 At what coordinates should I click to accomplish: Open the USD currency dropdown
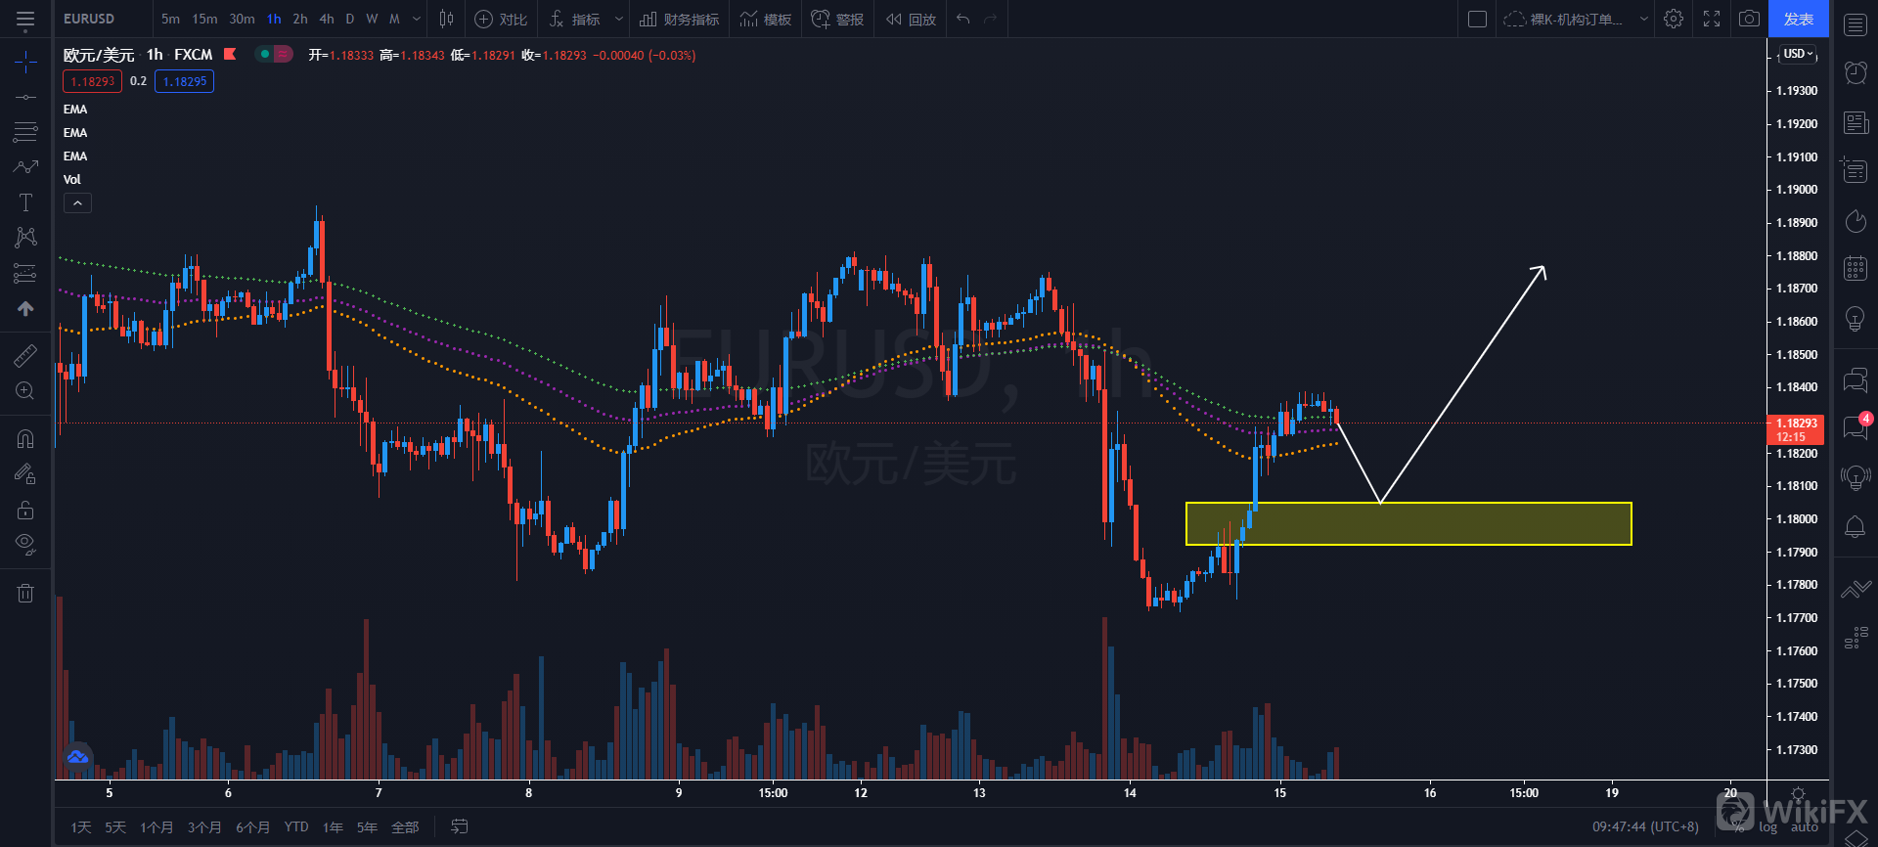pyautogui.click(x=1798, y=54)
